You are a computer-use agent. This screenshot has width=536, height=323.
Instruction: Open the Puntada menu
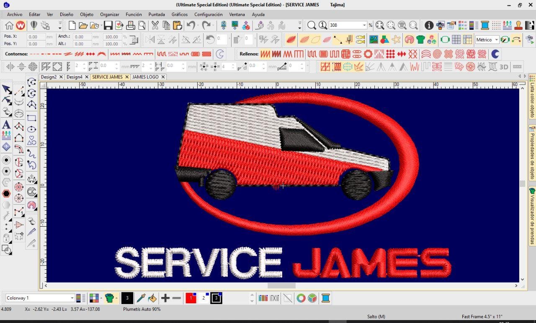tap(157, 14)
